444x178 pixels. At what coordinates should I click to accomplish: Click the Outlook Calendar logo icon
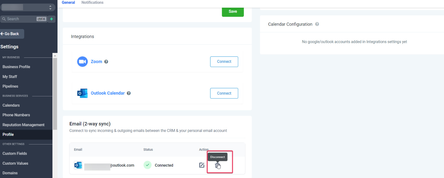point(82,93)
